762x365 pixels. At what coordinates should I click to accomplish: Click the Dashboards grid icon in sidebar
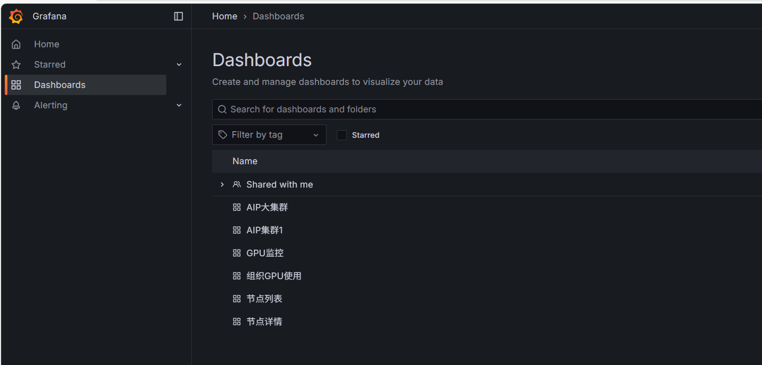tap(16, 85)
